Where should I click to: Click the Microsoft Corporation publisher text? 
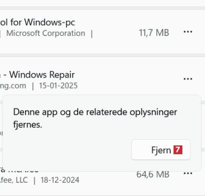coord(46,33)
